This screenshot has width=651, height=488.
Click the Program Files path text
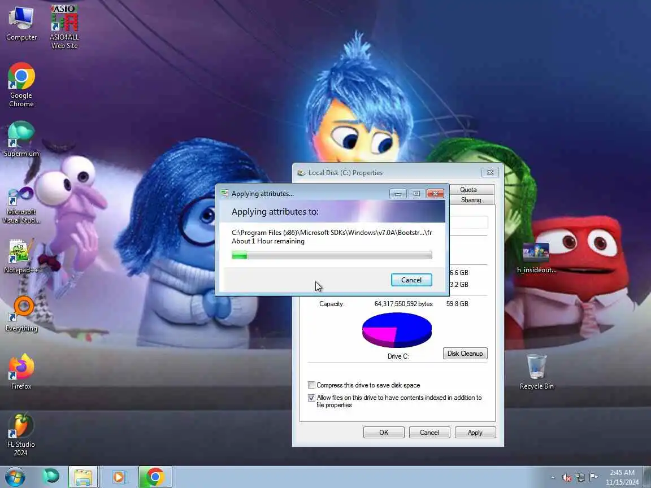[x=332, y=232]
